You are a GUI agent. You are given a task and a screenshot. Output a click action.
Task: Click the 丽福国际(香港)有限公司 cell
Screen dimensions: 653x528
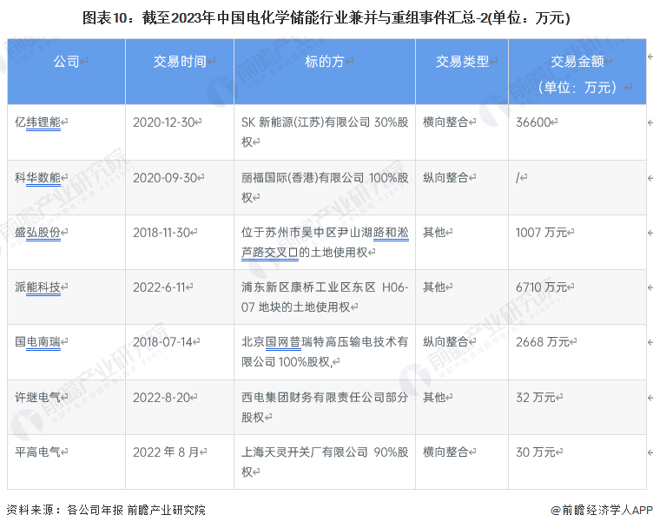point(325,188)
